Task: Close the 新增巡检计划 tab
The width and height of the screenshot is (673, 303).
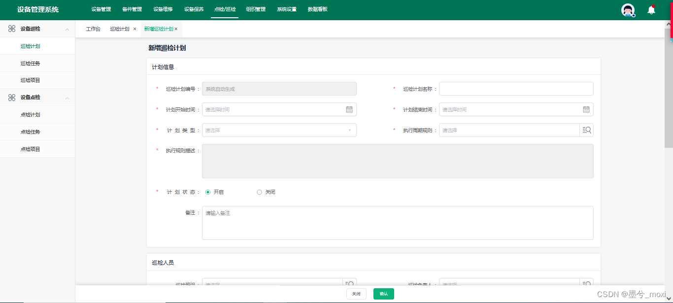Action: 176,29
